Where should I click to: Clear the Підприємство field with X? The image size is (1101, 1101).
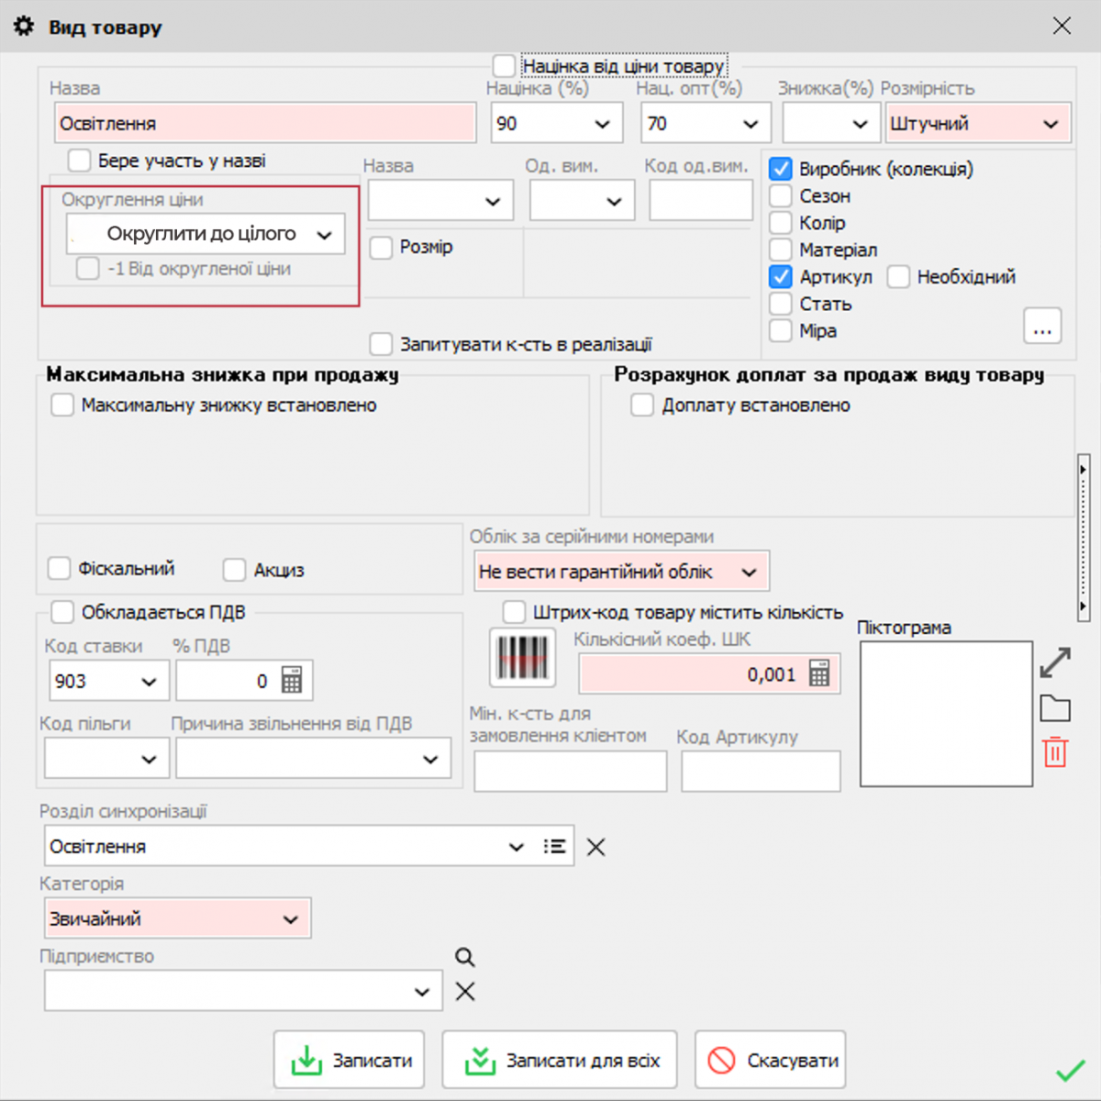(x=465, y=991)
